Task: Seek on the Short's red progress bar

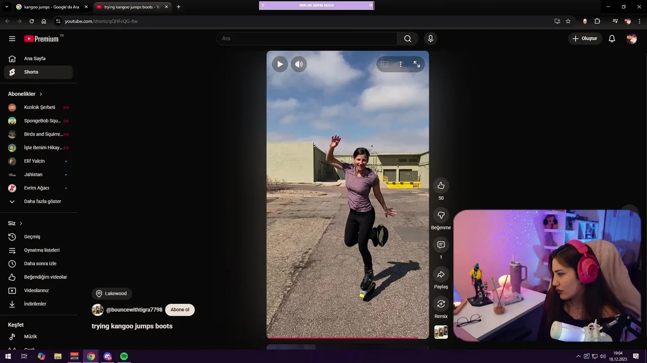Action: coord(348,338)
